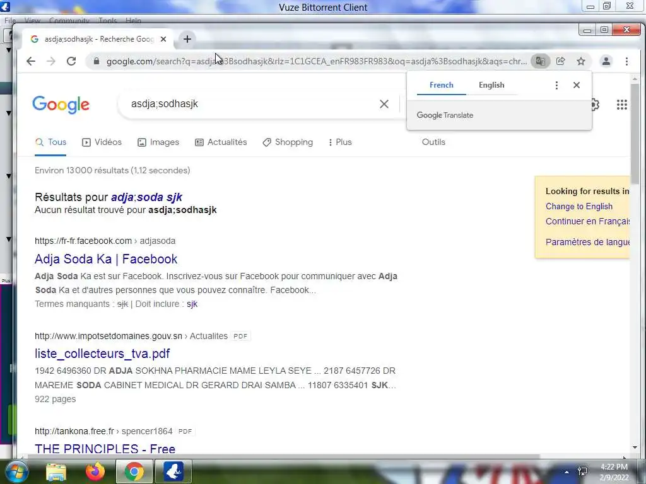Image resolution: width=646 pixels, height=484 pixels.
Task: Expand the Plus search options
Action: click(x=340, y=142)
